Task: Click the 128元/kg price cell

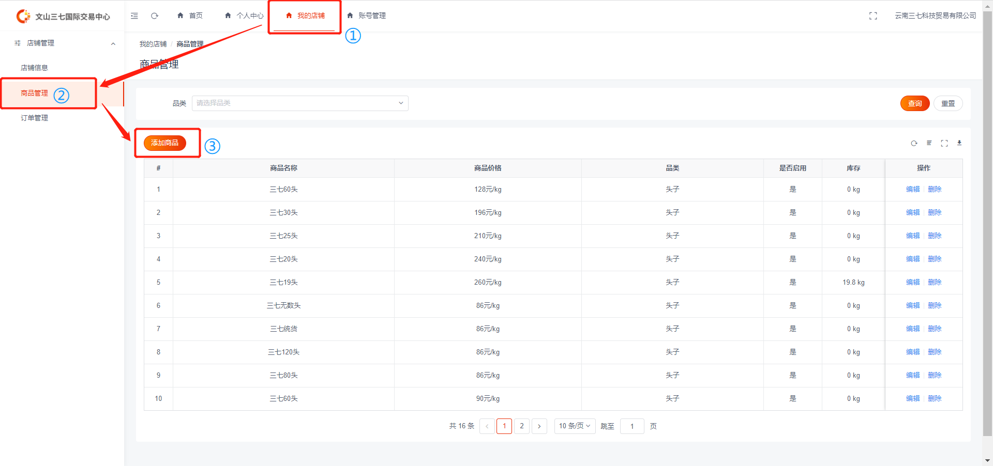Action: 488,190
